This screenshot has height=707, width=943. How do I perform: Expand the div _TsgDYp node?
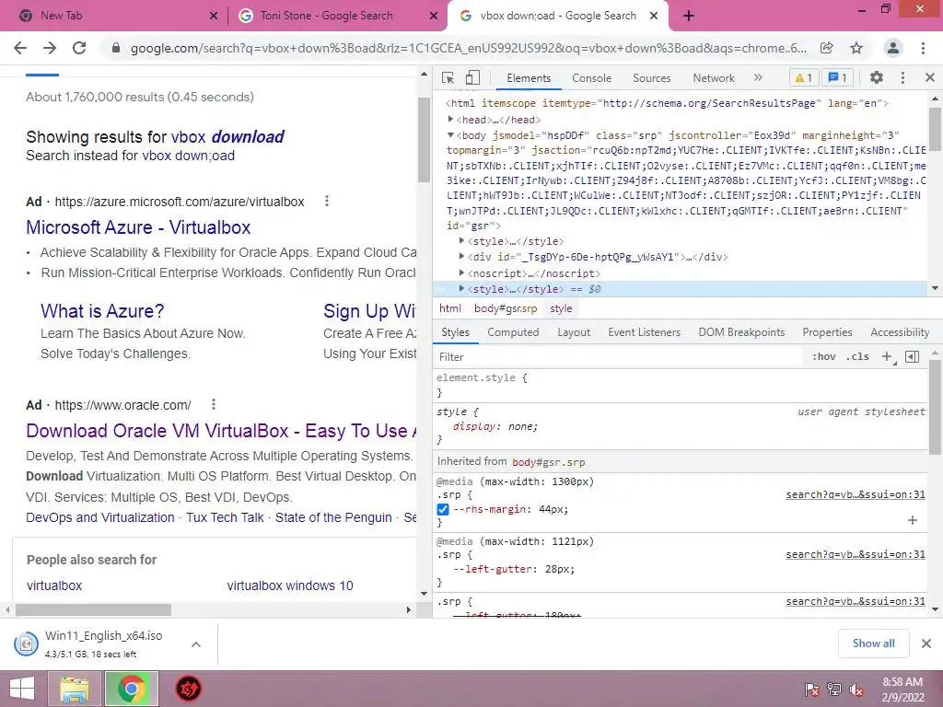click(461, 257)
